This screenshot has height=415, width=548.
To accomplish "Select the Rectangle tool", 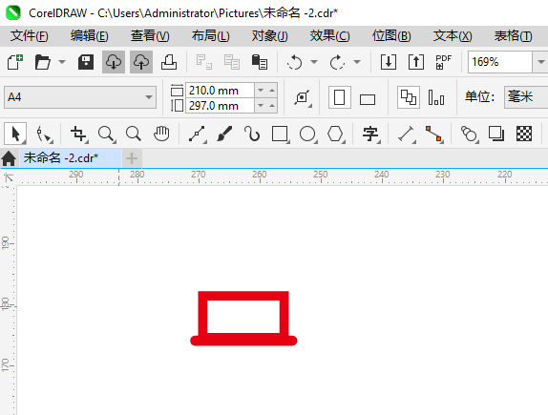I will pos(281,135).
